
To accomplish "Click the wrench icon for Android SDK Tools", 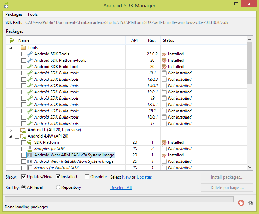I will [30, 54].
